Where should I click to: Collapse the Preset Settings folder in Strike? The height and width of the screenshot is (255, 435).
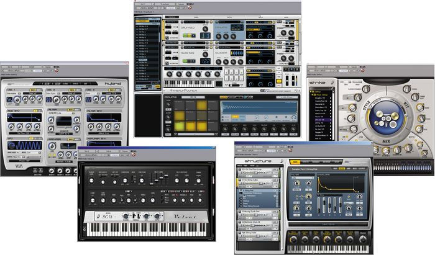(x=314, y=95)
